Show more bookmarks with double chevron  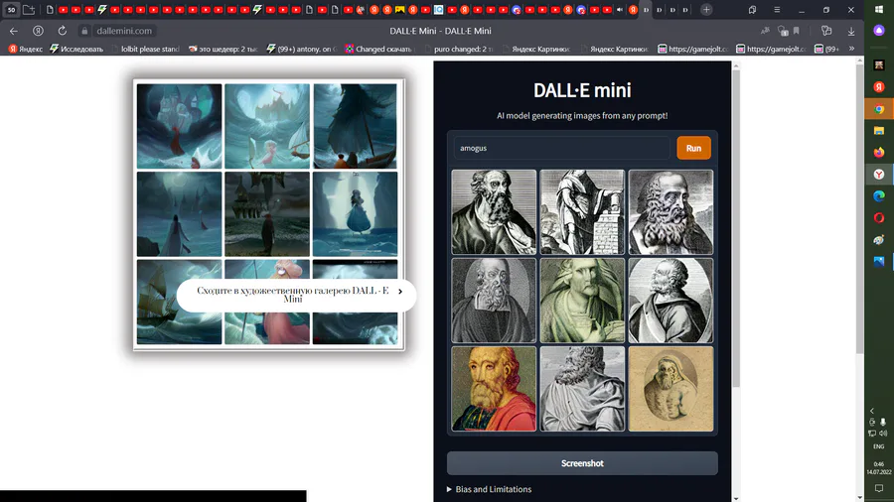point(852,49)
